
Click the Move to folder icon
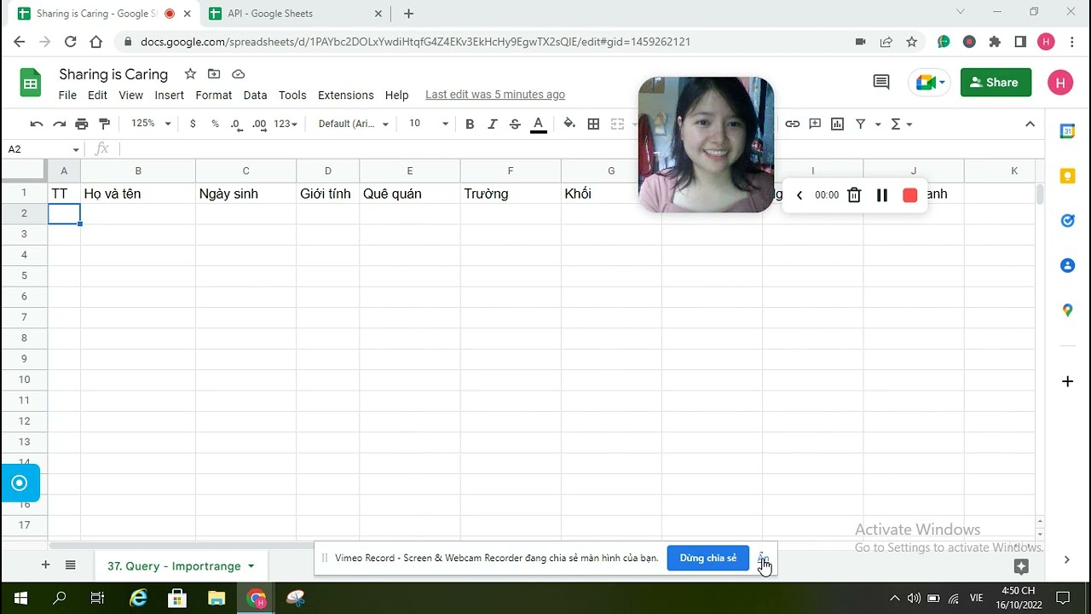point(214,74)
